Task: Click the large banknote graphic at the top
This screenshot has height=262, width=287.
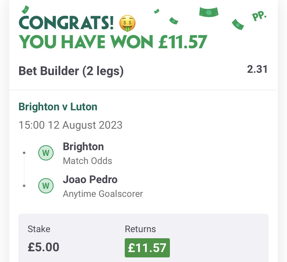Action: pyautogui.click(x=209, y=12)
